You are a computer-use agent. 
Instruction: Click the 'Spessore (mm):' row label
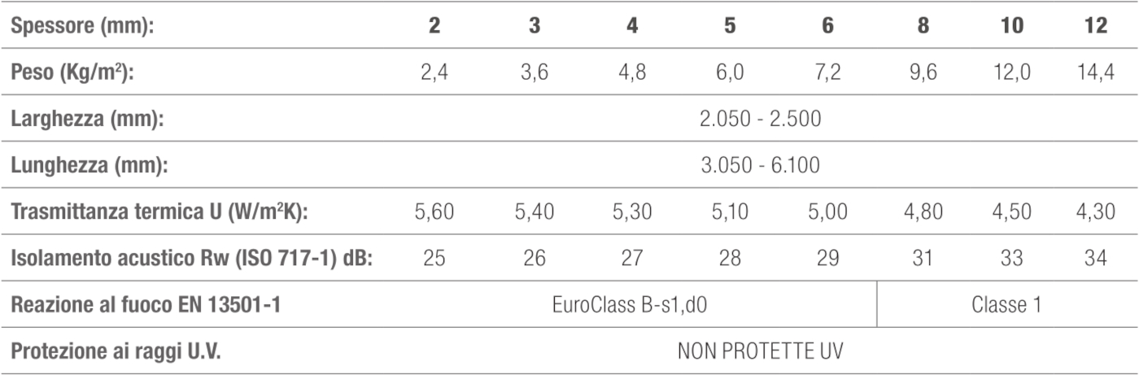tap(82, 26)
